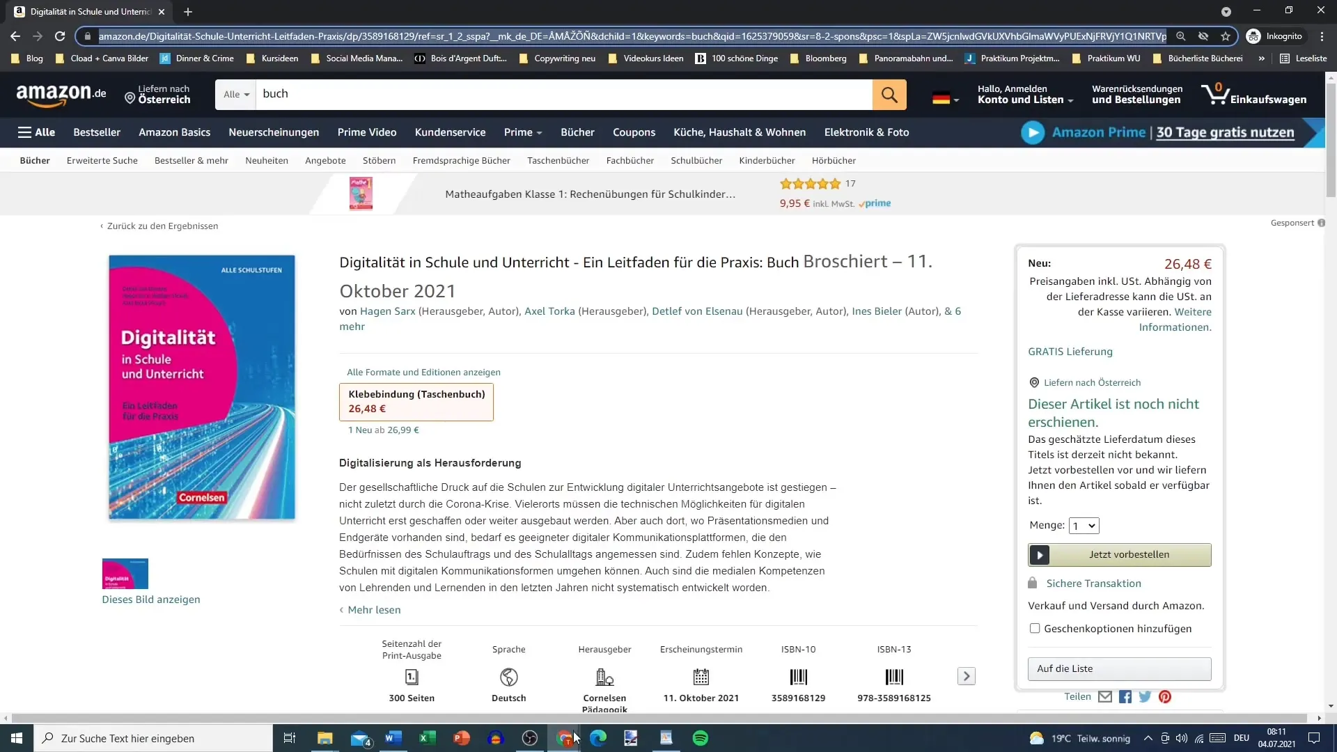Share on Twitter icon
Screen dimensions: 1337x752
pos(1145,697)
